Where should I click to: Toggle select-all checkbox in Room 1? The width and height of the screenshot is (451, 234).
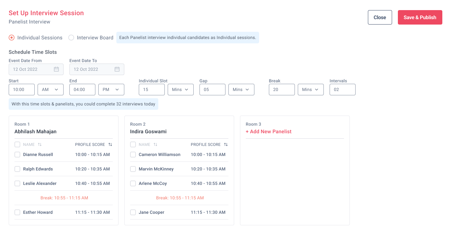(17, 144)
